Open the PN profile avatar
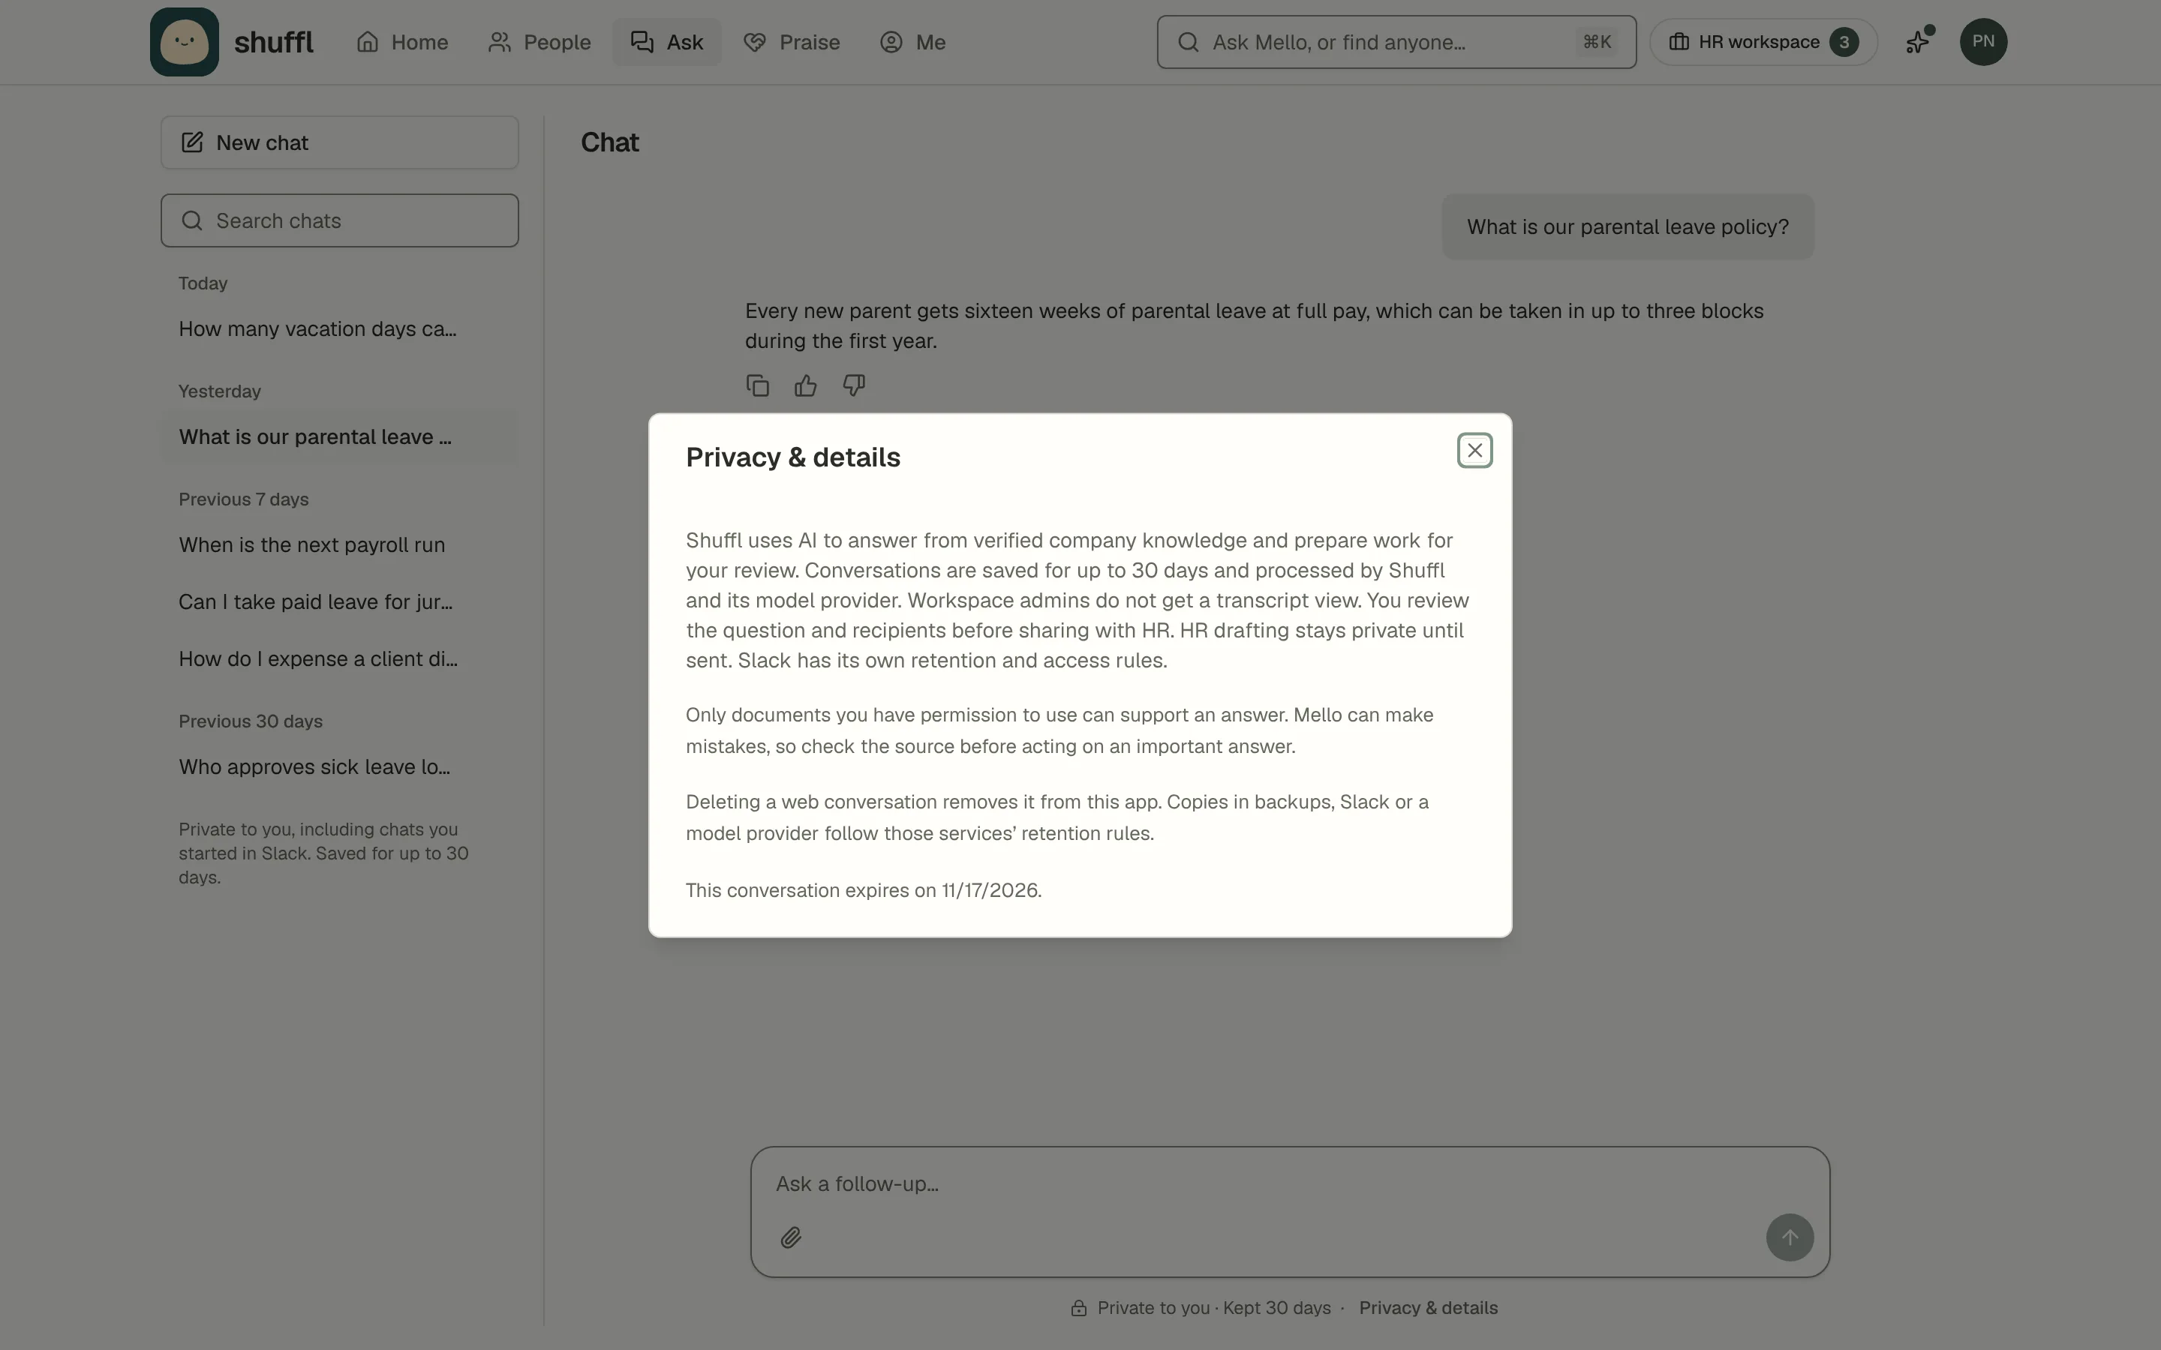 pos(1982,42)
